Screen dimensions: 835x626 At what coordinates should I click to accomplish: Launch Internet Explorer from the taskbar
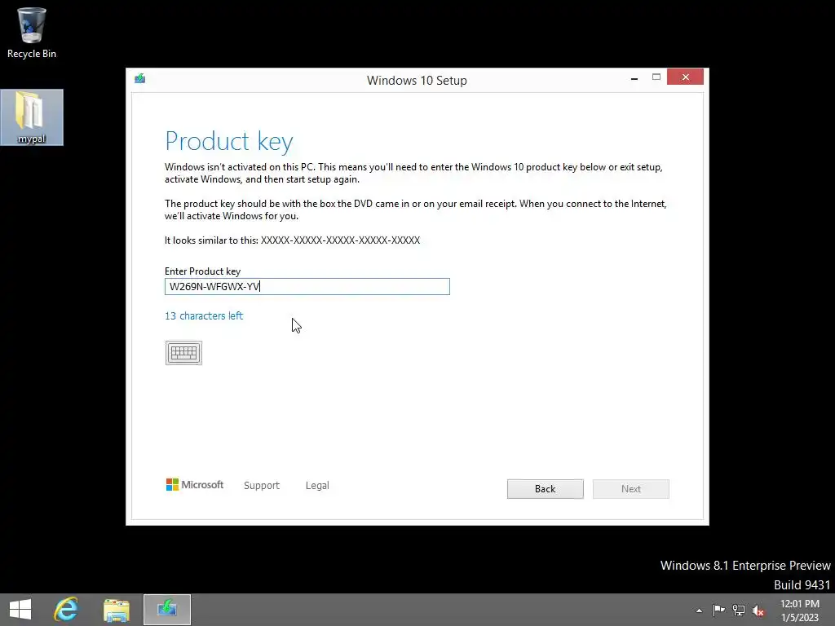click(66, 610)
